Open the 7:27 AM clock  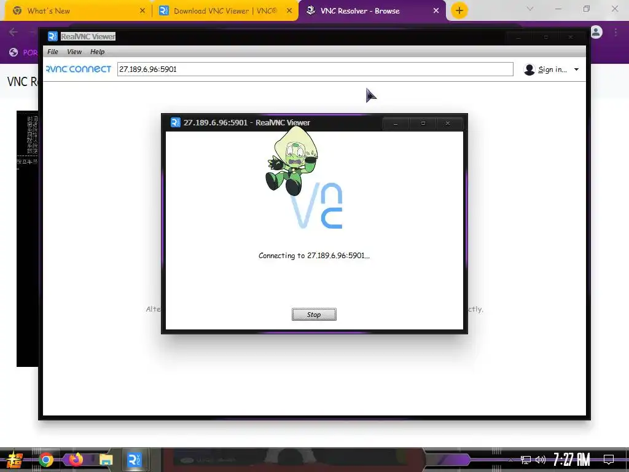point(572,459)
